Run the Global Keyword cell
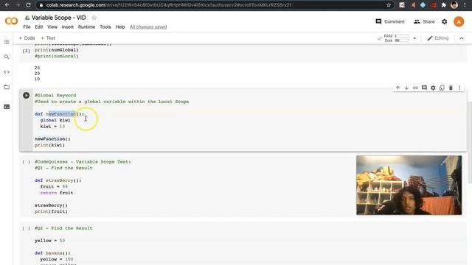Image resolution: width=472 pixels, height=265 pixels. pos(27,95)
